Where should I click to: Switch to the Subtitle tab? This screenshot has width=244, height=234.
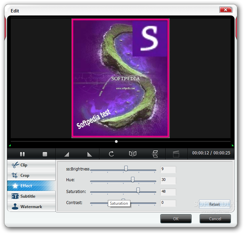31,196
